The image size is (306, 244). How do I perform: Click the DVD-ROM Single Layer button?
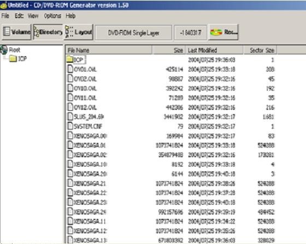(134, 33)
